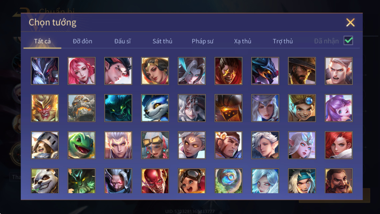Open the Trợ thủ tab

tap(283, 41)
